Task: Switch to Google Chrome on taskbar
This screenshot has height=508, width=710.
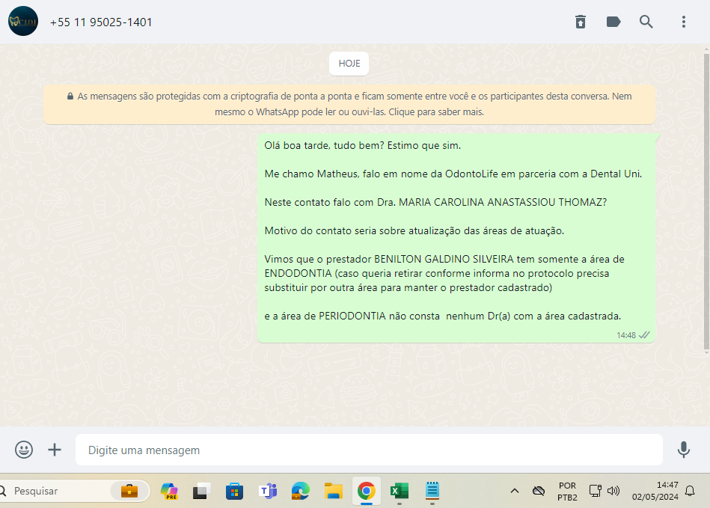Action: tap(367, 491)
